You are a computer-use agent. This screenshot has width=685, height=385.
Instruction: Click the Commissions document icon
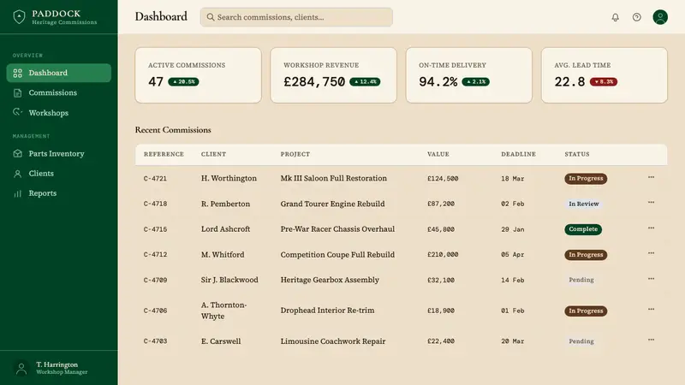tap(17, 93)
